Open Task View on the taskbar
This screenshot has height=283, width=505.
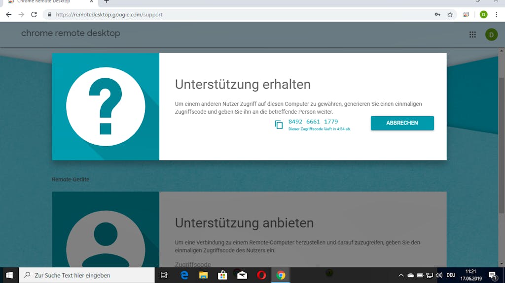coord(164,275)
